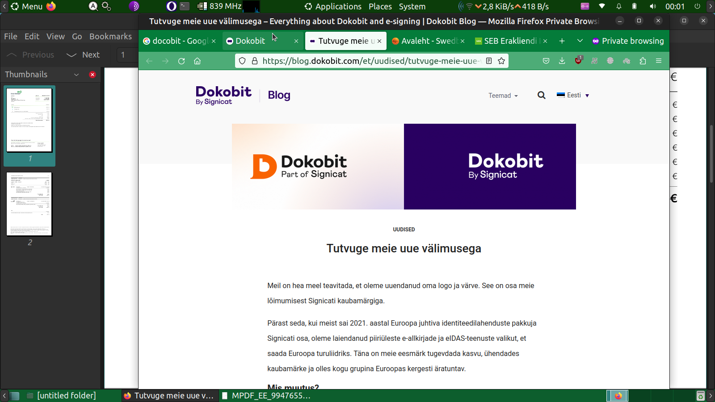Open the cloud extension icon in Firefox toolbar
The image size is (715, 402).
(x=627, y=61)
